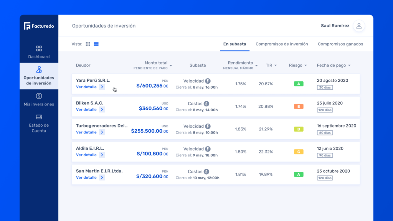
Task: Expand the Riesgo filter dropdown
Action: [x=305, y=66]
